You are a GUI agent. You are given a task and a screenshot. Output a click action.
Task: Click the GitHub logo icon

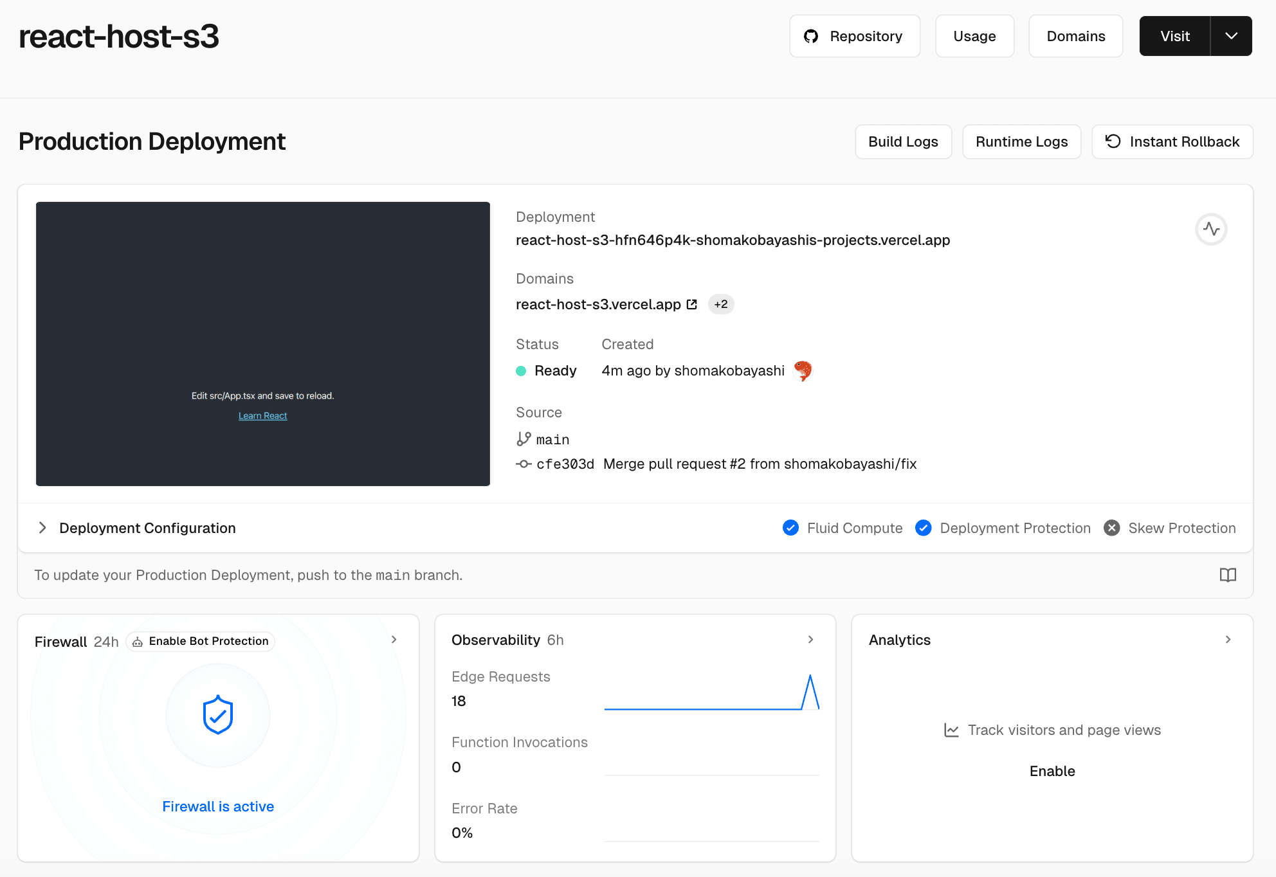click(x=811, y=36)
